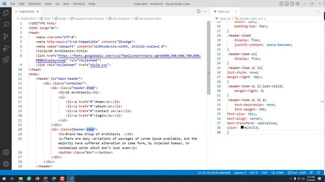This screenshot has width=325, height=182.
Task: Open the Extensions view
Action: point(6,60)
